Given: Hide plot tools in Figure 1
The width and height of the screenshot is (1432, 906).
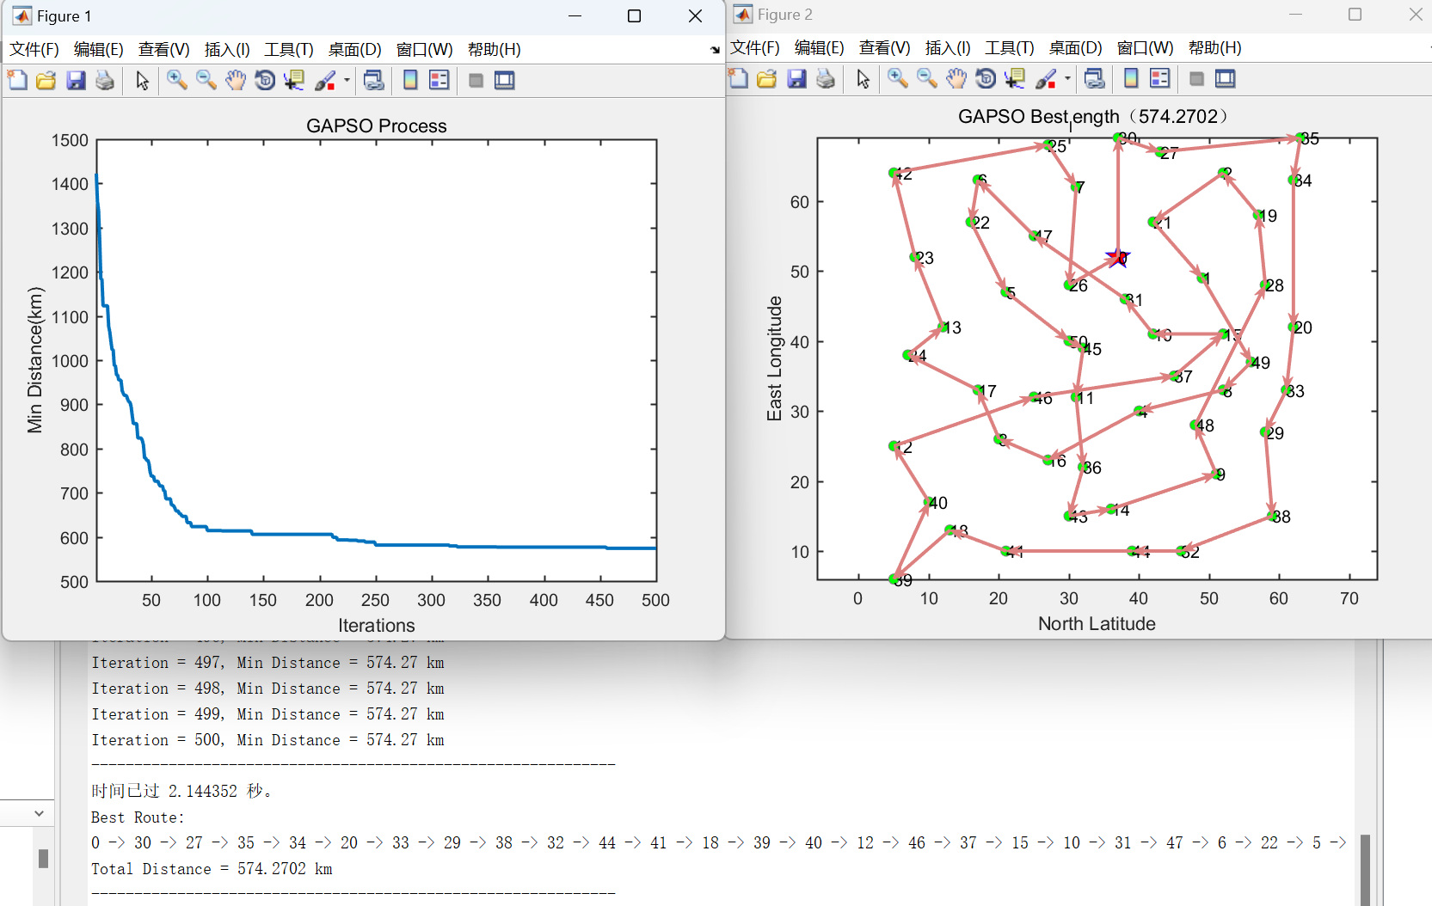Looking at the screenshot, I should point(476,81).
